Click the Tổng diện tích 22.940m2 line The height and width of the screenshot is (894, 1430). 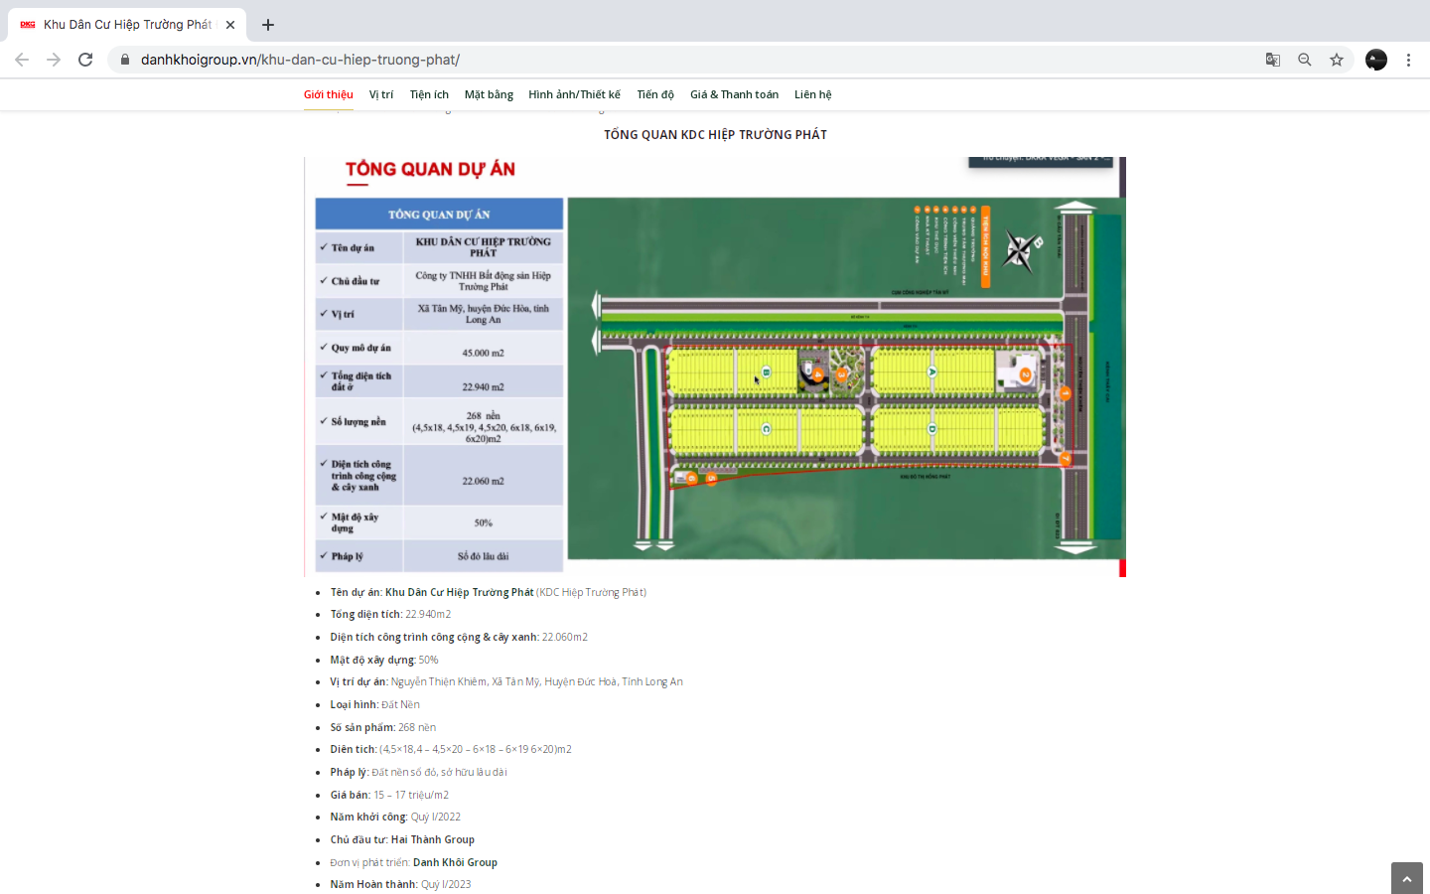pos(390,615)
